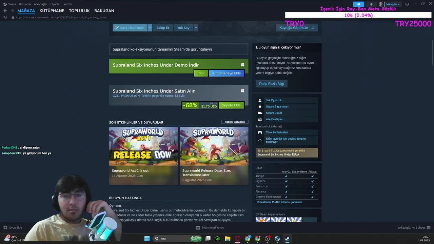This screenshot has width=434, height=244.
Task: Expand the Yok Say dropdown arrow
Action: point(196,28)
